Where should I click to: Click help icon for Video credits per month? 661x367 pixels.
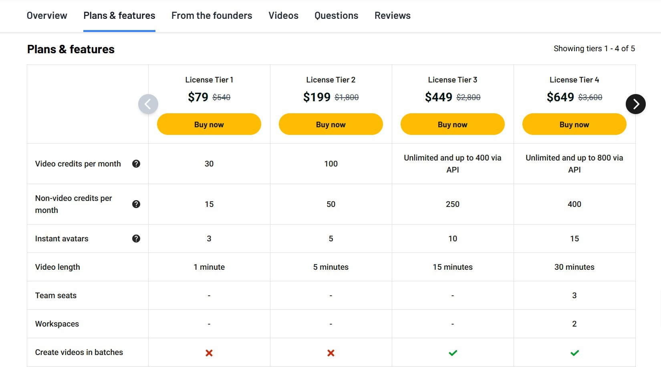point(136,164)
